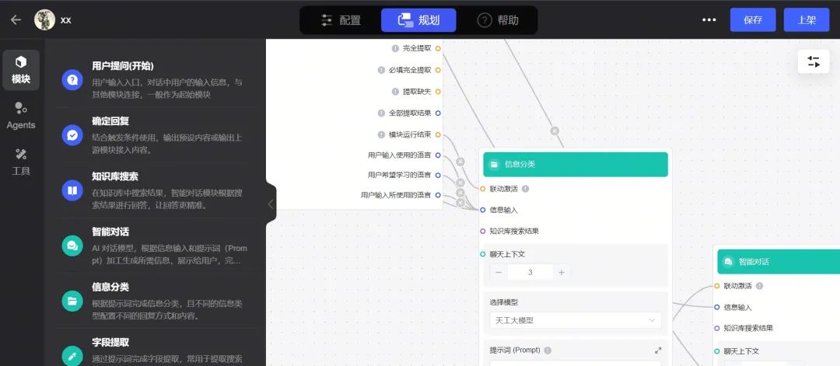The image size is (840, 366).
Task: Select the 规划 tab
Action: (418, 20)
